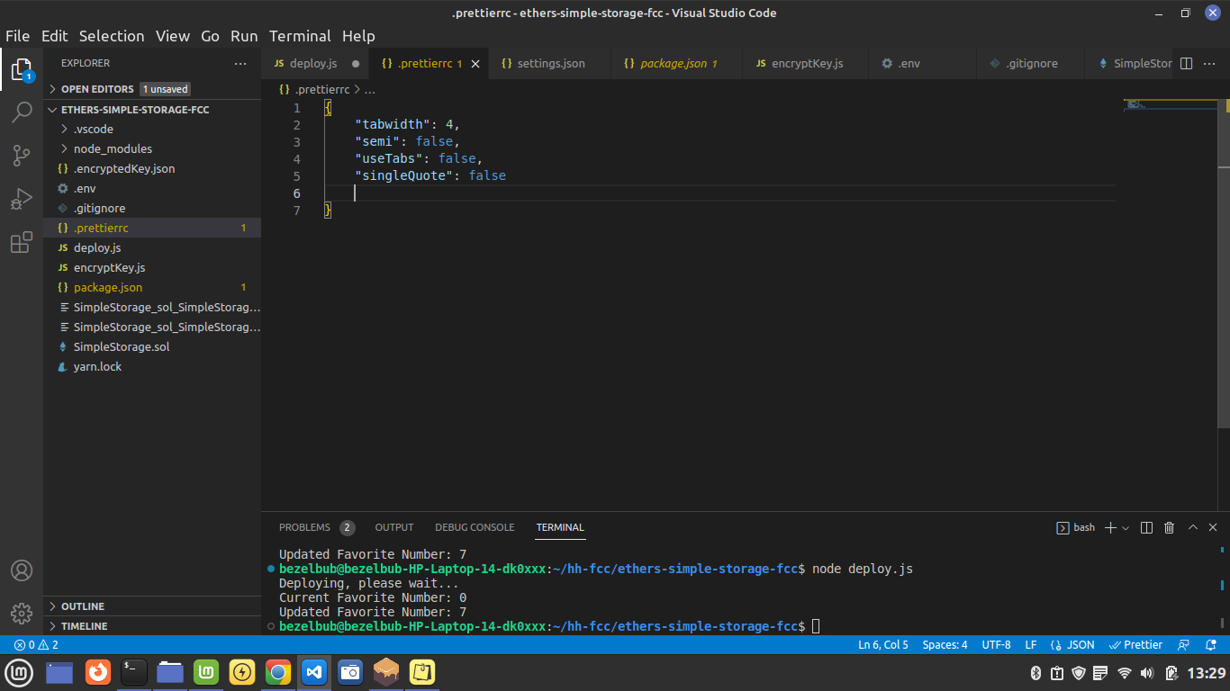Switch to the deploy.js editor tab

coord(314,64)
